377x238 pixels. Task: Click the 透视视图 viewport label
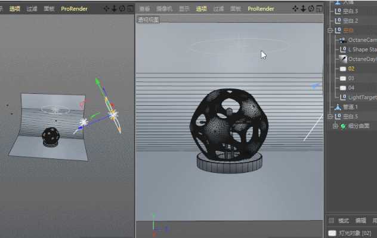pyautogui.click(x=149, y=20)
